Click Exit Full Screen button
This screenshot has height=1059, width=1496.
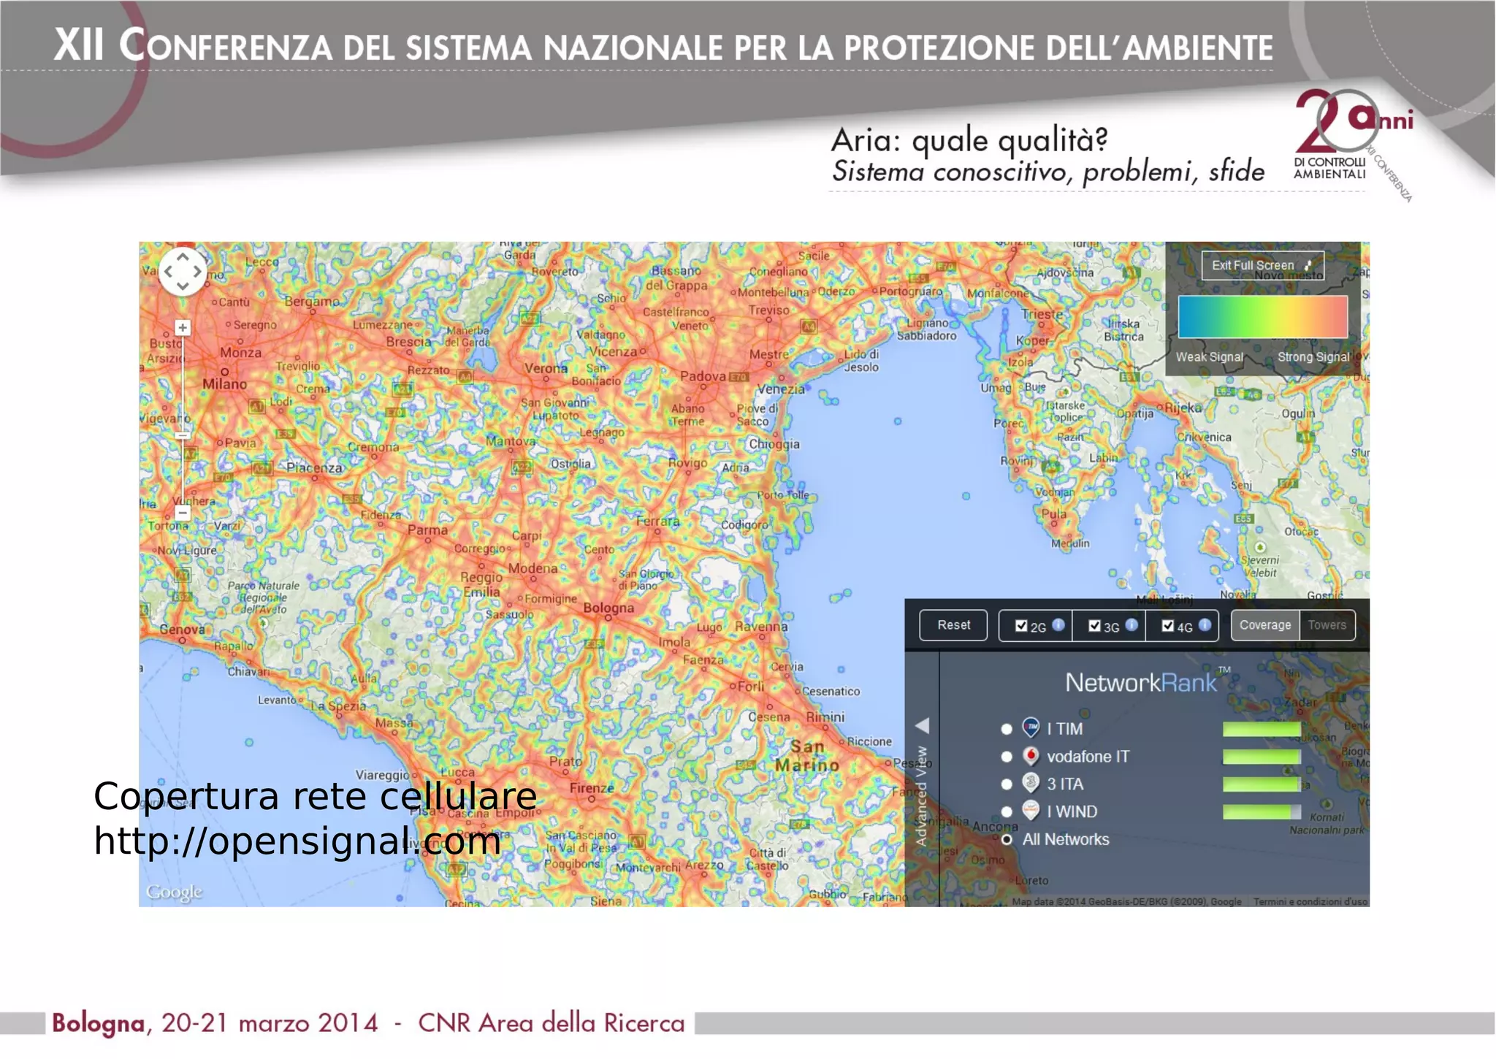coord(1262,265)
